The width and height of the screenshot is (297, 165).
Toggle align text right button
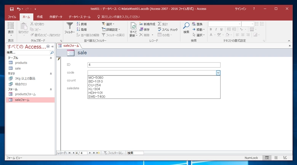tap(248, 35)
